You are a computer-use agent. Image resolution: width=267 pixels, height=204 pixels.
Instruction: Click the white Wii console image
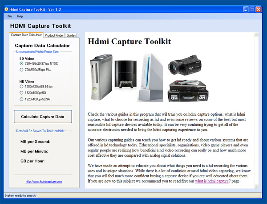[150, 78]
